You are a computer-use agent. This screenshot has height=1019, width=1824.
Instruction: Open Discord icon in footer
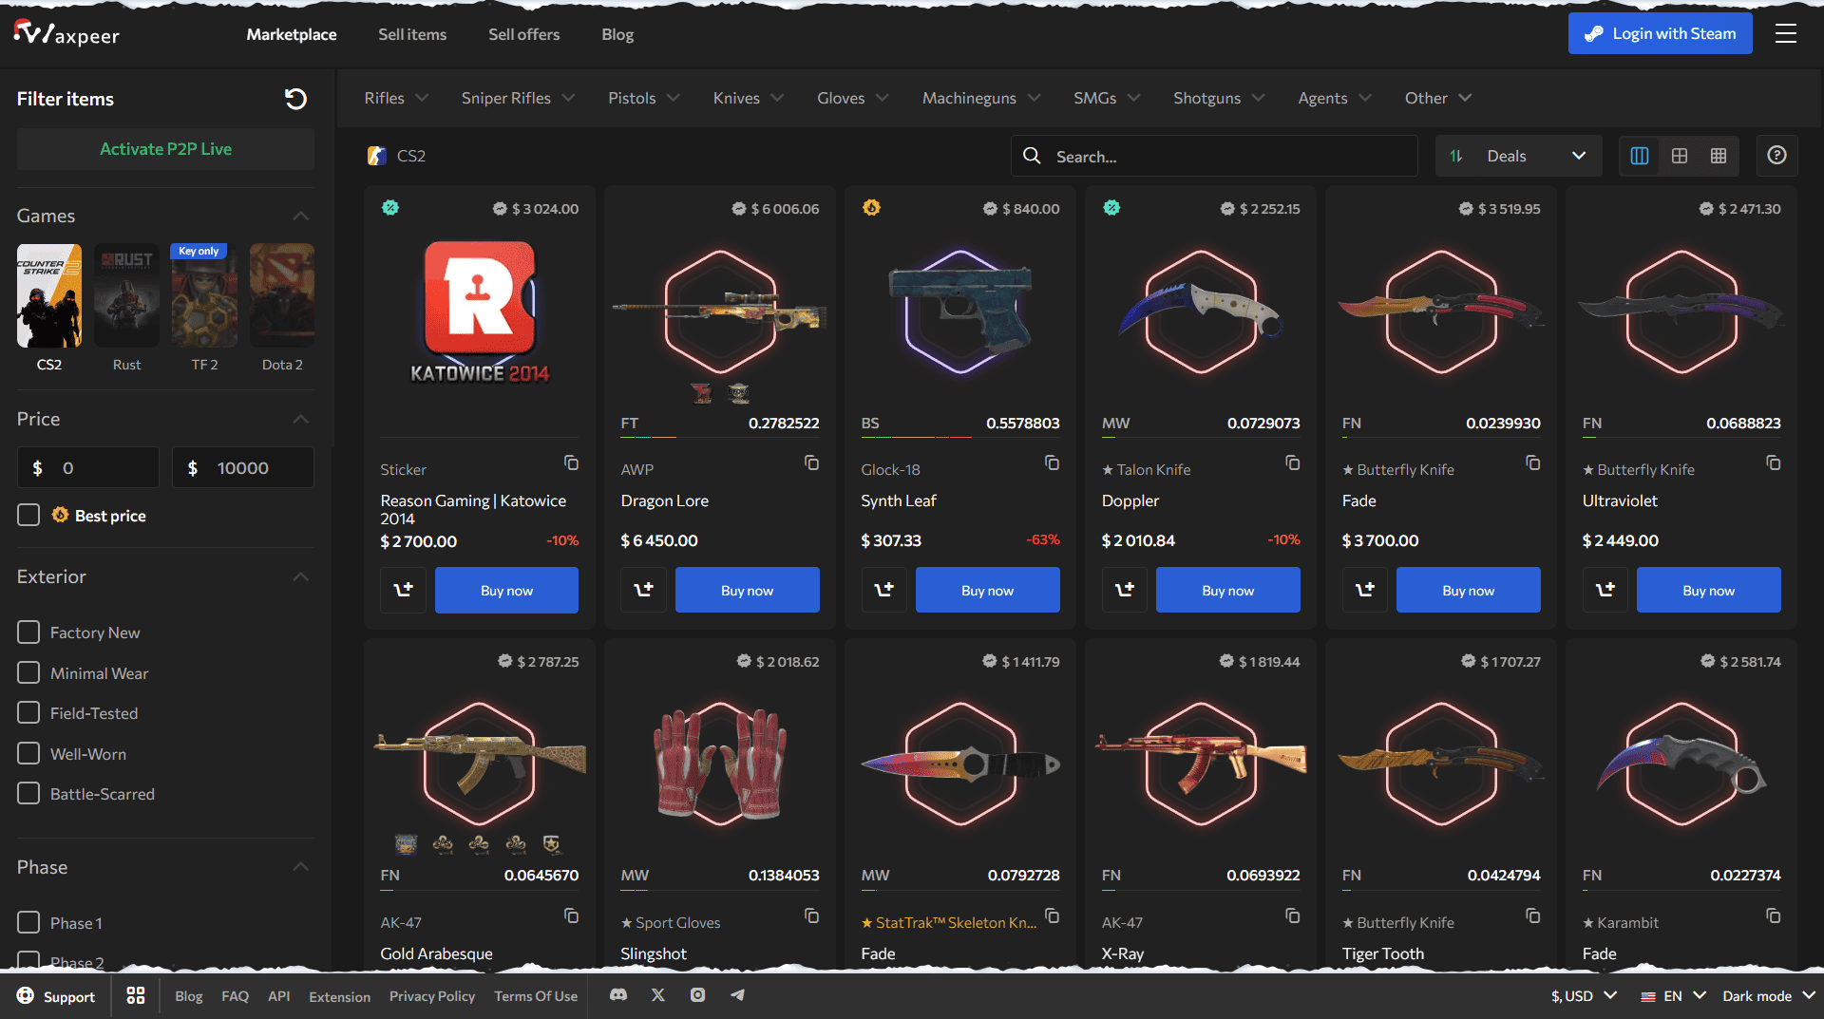click(618, 995)
